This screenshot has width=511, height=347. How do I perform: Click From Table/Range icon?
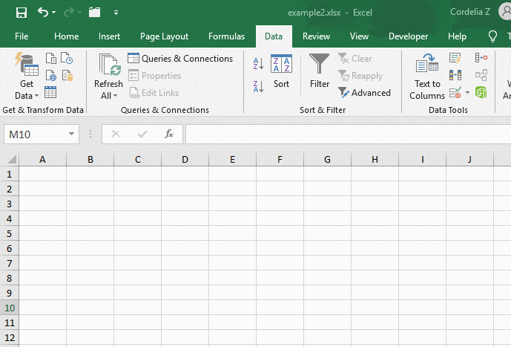[x=50, y=92]
